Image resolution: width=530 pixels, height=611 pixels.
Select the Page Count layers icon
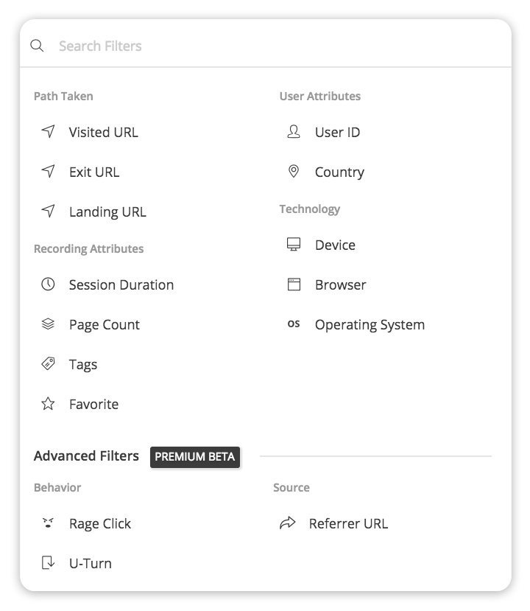[48, 324]
